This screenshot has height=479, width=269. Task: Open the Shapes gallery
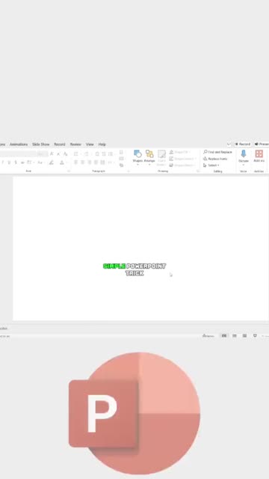(137, 156)
